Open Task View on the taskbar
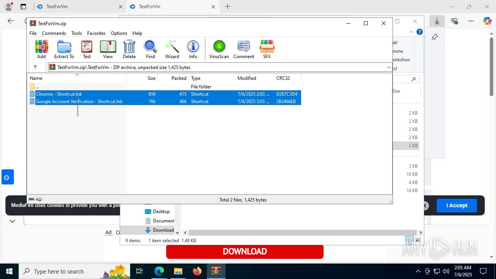The image size is (496, 279). pos(139,271)
